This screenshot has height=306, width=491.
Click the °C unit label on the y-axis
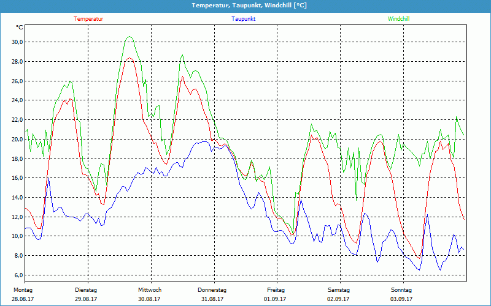coord(20,28)
